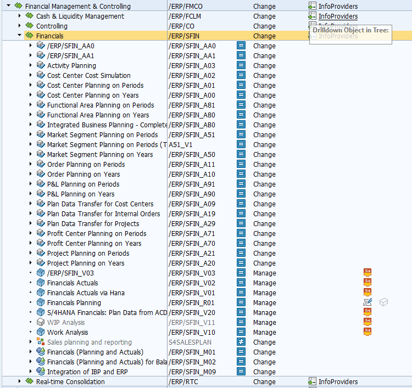Click the dotted cube icon in Financials Planning row
Image resolution: width=412 pixels, height=388 pixels.
click(x=383, y=302)
